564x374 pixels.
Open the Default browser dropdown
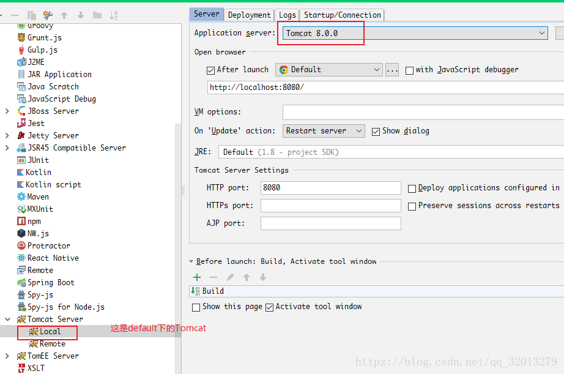(x=328, y=69)
